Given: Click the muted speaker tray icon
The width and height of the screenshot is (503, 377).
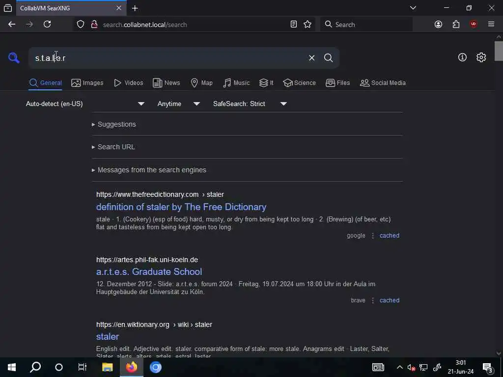Looking at the screenshot, I should tap(411, 367).
